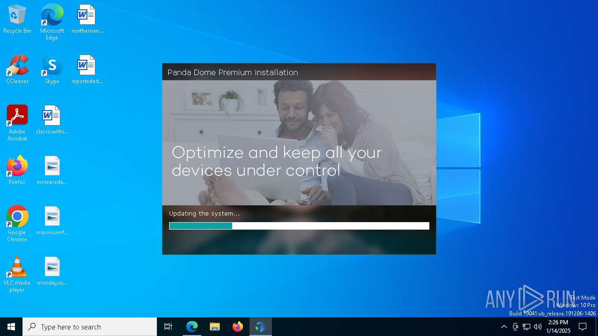598x336 pixels.
Task: Open Adobe Acrobat desktop shortcut
Action: (17, 123)
